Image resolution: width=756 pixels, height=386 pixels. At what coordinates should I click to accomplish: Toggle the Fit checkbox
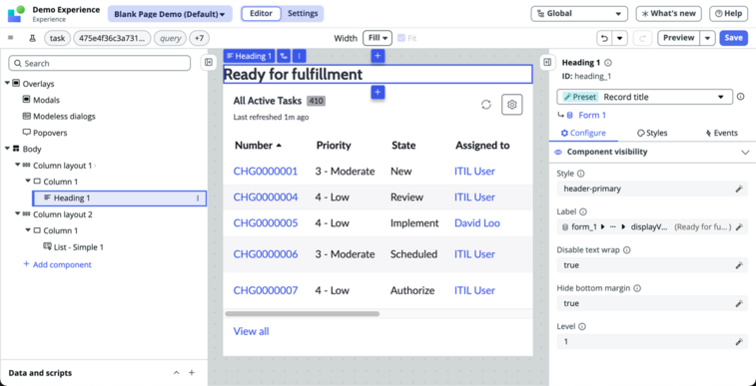(x=401, y=38)
